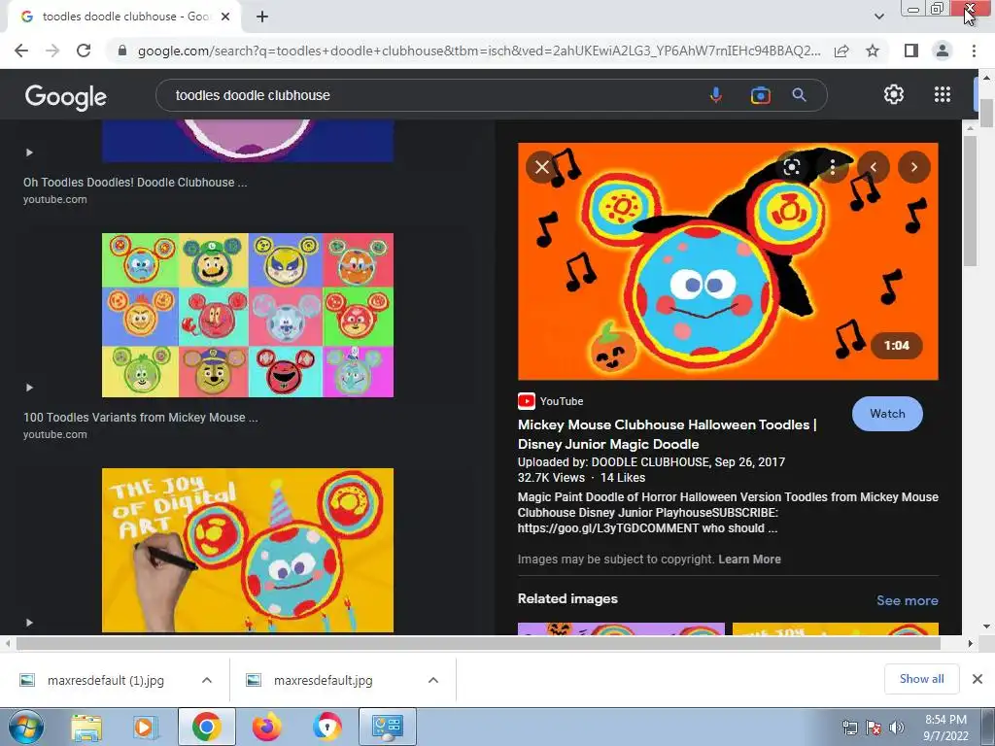Screen dimensions: 995x746
Task: Open the Google apps grid
Action: (x=943, y=94)
